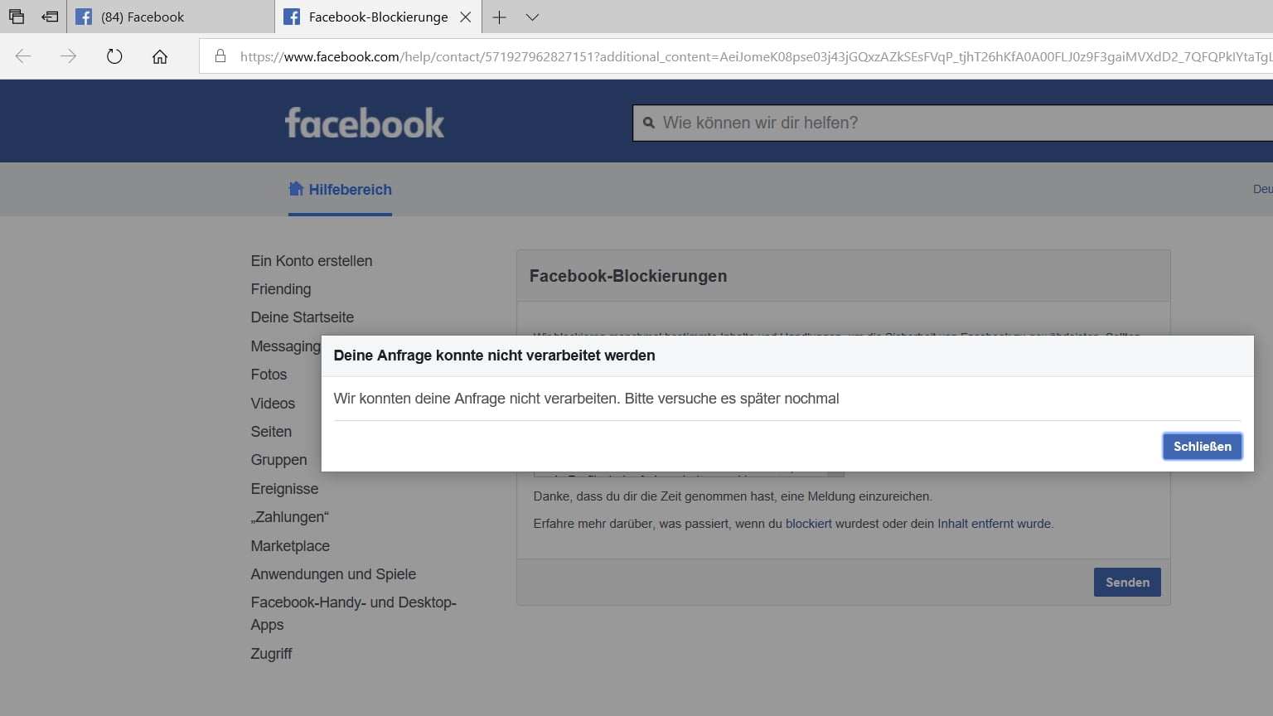Open the Hilfebereich tab
The width and height of the screenshot is (1273, 716).
340,190
